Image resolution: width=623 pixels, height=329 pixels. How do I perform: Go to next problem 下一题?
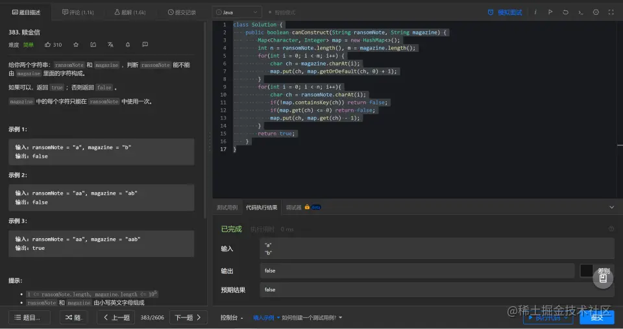[188, 317]
